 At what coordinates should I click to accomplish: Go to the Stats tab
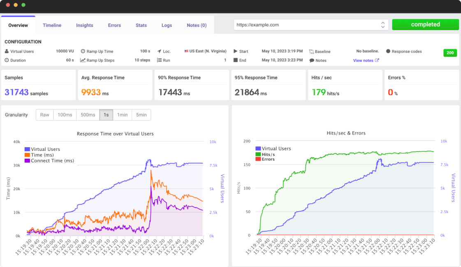click(x=141, y=25)
